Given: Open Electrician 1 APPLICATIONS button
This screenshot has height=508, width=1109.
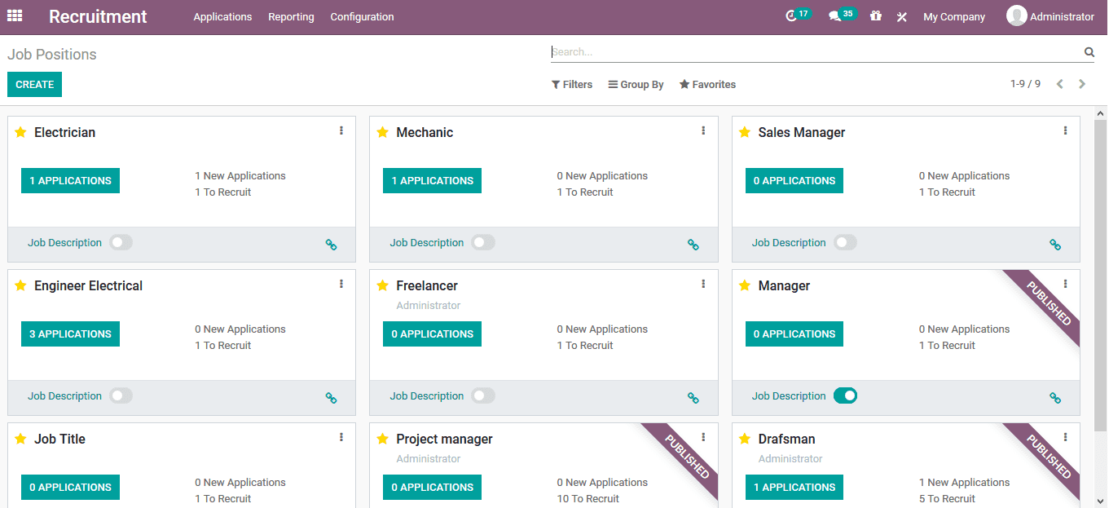Looking at the screenshot, I should click(x=70, y=180).
